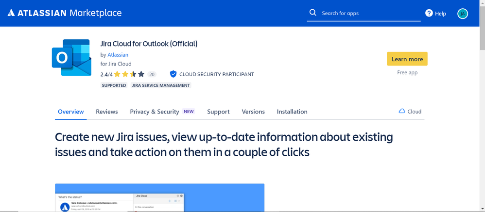This screenshot has width=485, height=212.
Task: Click the search magnifier icon
Action: tap(312, 13)
